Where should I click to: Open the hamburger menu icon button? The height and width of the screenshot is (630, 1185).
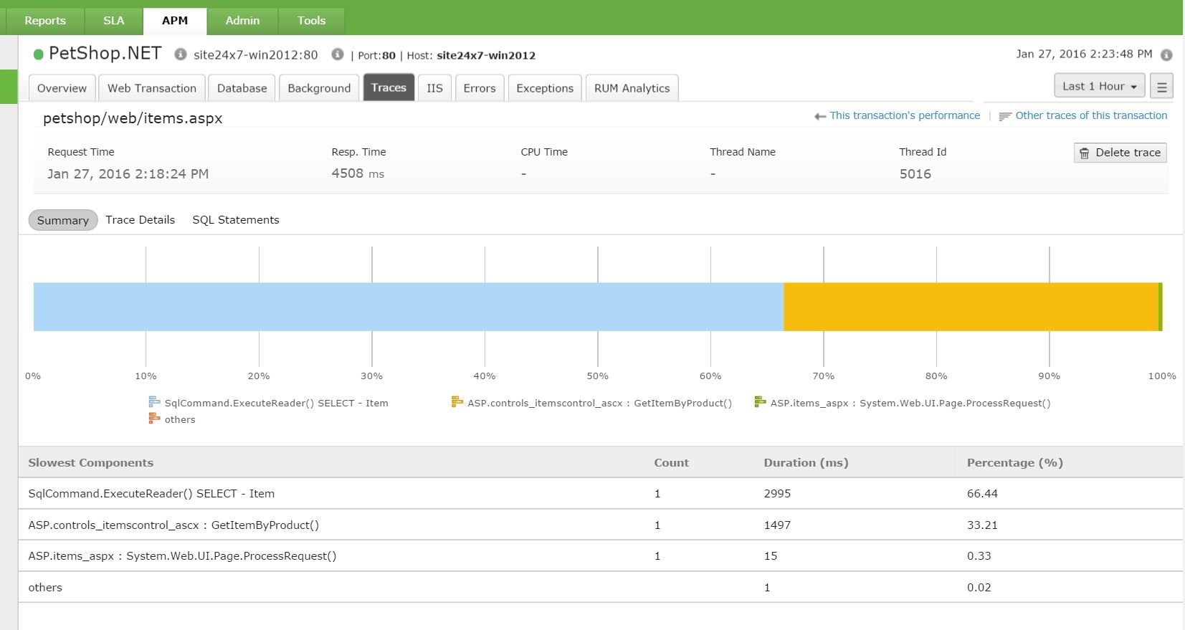click(x=1161, y=86)
